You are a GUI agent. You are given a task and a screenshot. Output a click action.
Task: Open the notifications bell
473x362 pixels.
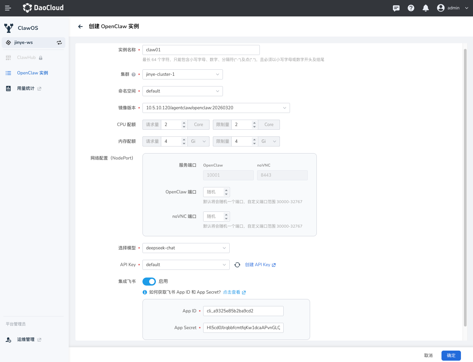(426, 8)
